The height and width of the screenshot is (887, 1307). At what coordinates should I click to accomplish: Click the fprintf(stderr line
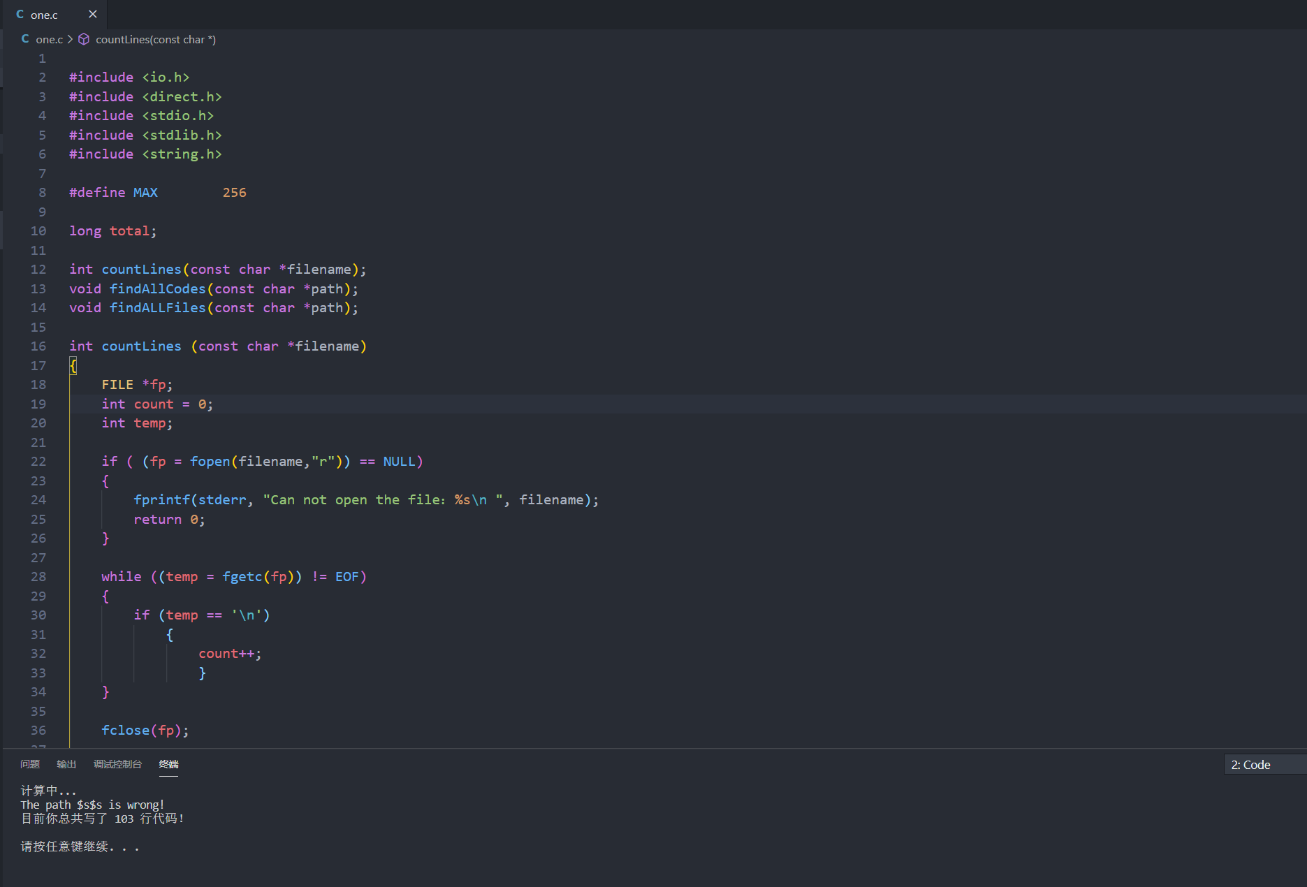click(x=366, y=499)
